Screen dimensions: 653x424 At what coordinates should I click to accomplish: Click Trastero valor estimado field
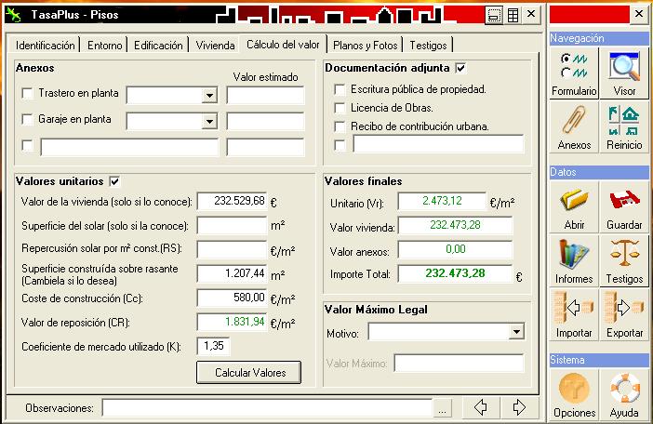265,95
